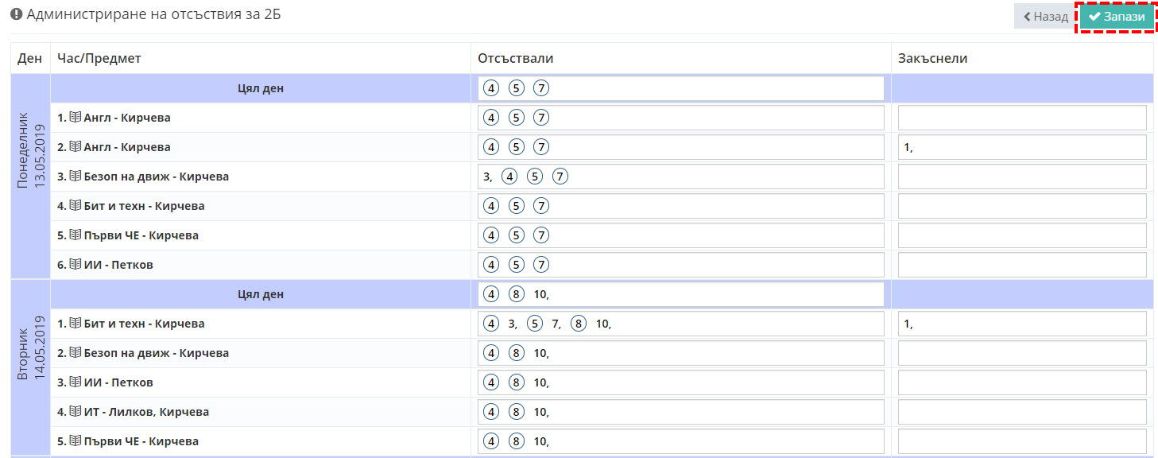
Task: Click absent field for Monday's Безоп на движ
Action: 681,177
